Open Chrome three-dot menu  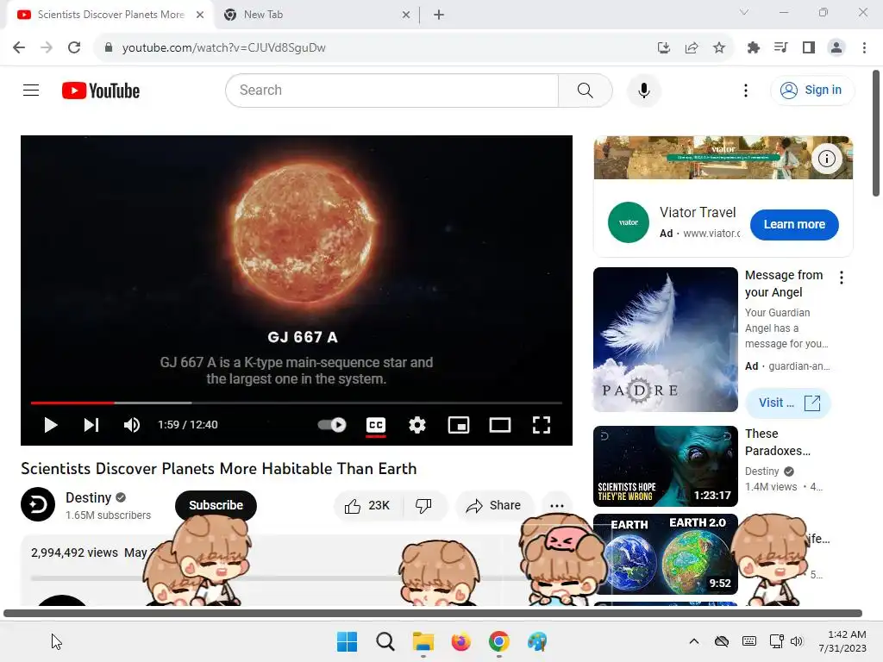864,48
